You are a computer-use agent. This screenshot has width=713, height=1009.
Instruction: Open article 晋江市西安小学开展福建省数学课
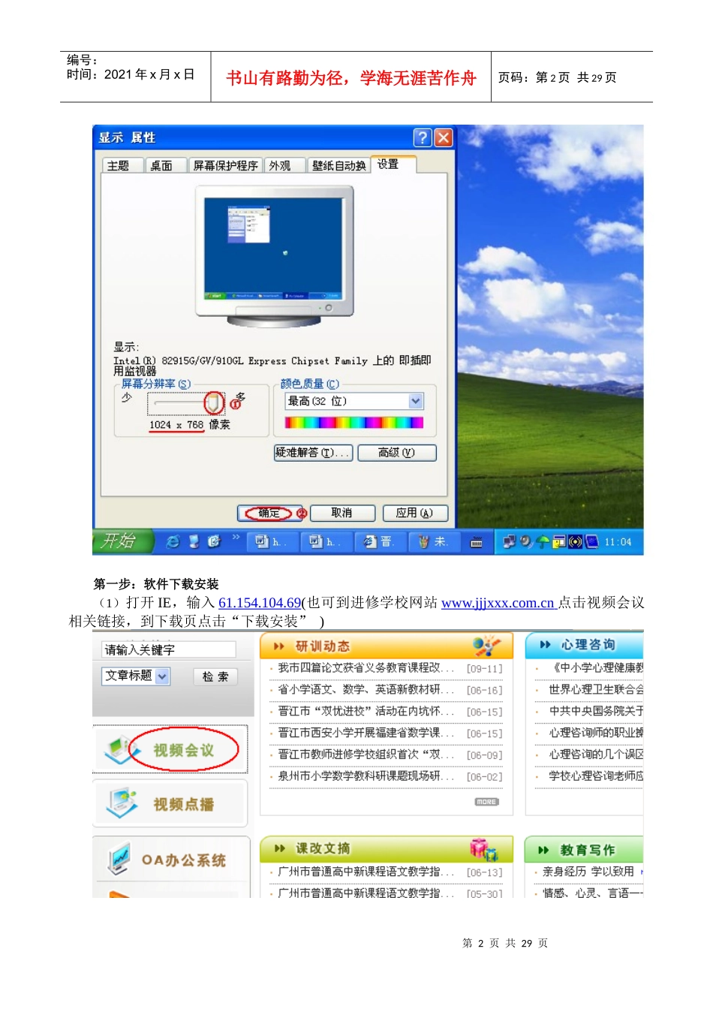(x=366, y=733)
